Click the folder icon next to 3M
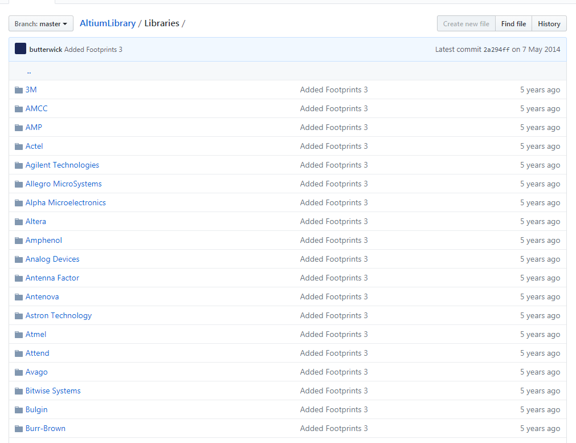Viewport: 576px width, 443px height. click(x=19, y=90)
